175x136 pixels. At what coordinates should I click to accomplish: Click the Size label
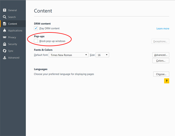[x=92, y=55]
